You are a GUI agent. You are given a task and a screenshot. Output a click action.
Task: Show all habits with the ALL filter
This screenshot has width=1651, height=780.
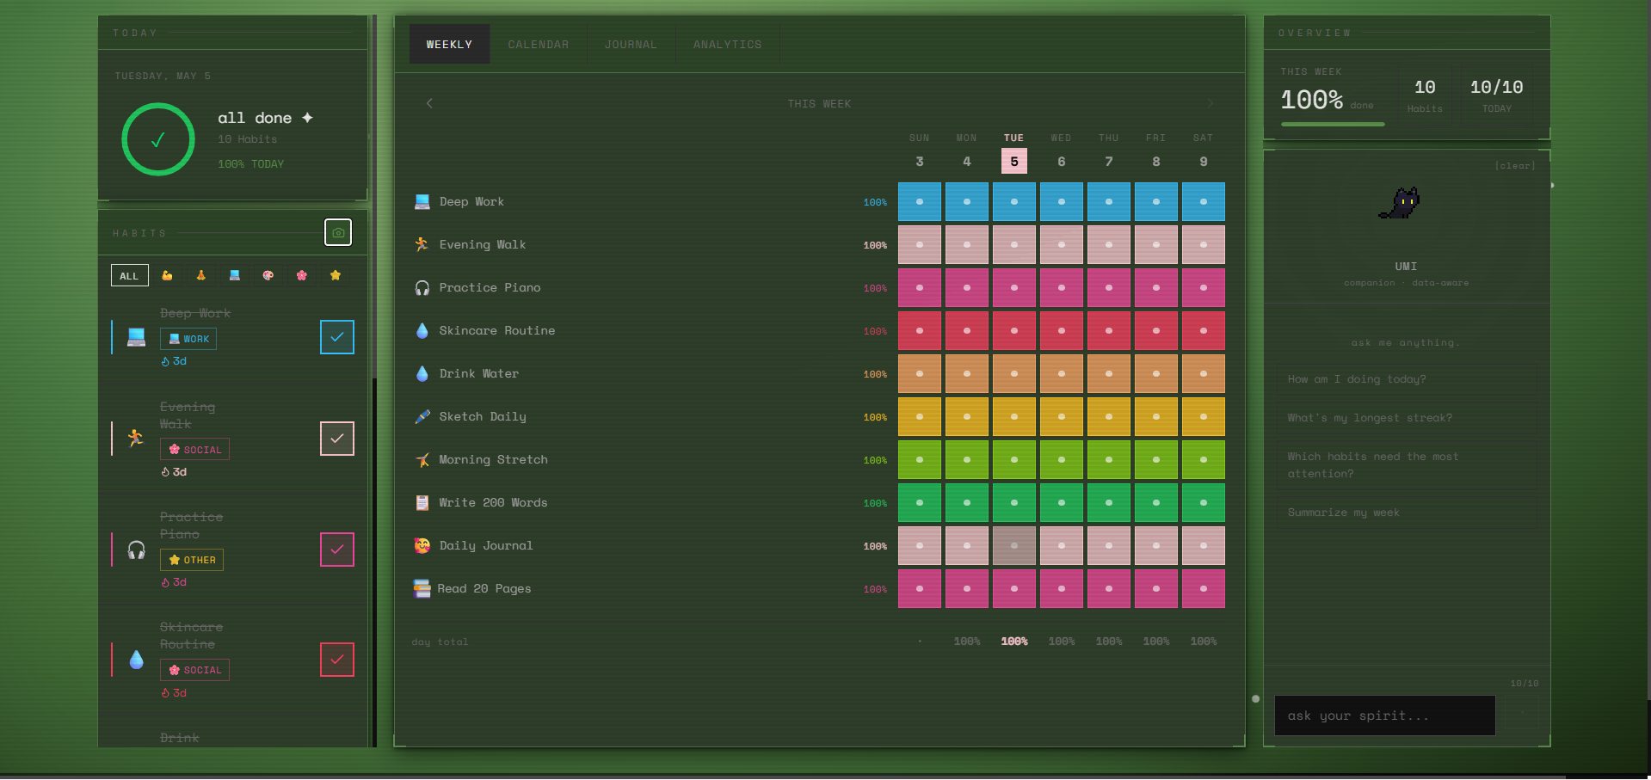129,275
